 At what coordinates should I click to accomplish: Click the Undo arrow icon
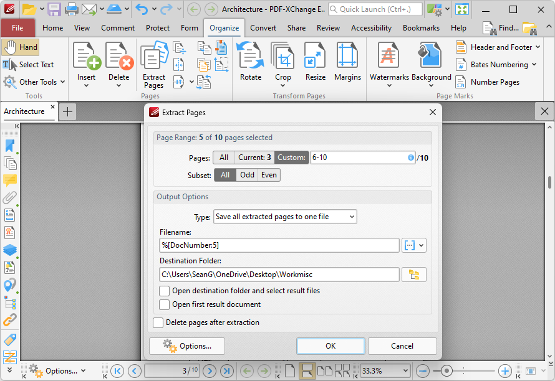pos(142,9)
